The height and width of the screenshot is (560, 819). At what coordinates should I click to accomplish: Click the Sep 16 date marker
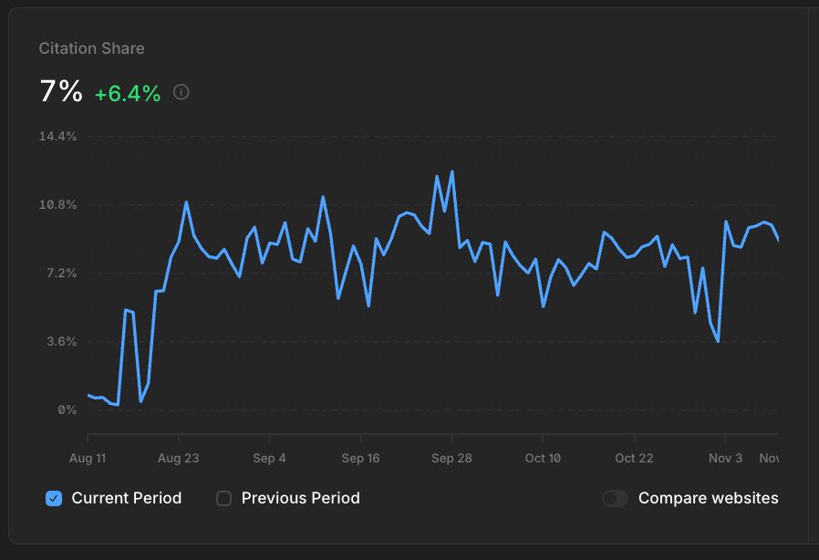click(x=360, y=458)
